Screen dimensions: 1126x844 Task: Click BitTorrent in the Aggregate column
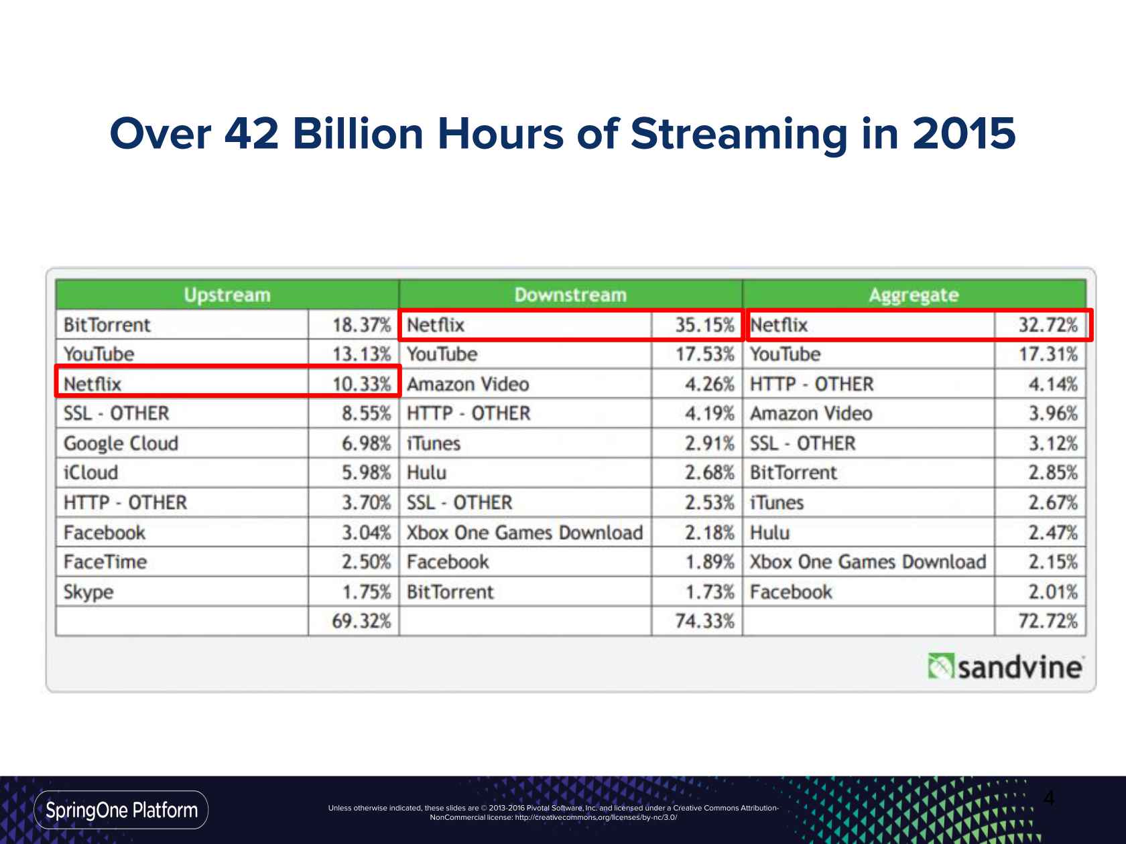[x=794, y=473]
